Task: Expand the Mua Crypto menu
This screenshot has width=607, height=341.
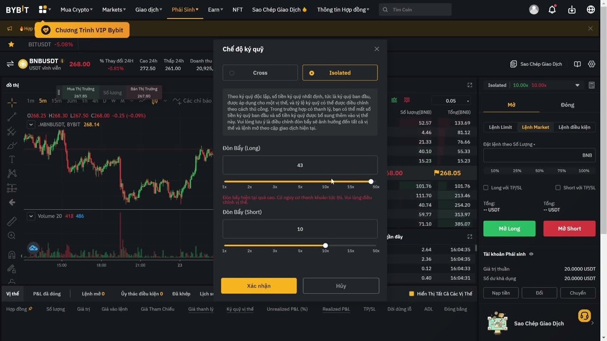Action: click(76, 9)
